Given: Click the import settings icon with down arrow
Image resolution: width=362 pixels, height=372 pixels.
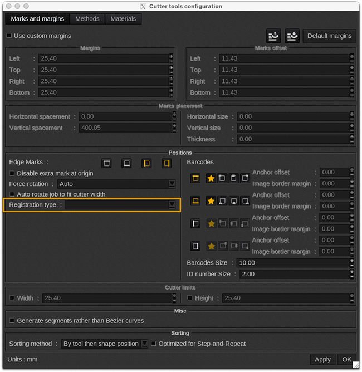Looking at the screenshot, I should pyautogui.click(x=292, y=36).
